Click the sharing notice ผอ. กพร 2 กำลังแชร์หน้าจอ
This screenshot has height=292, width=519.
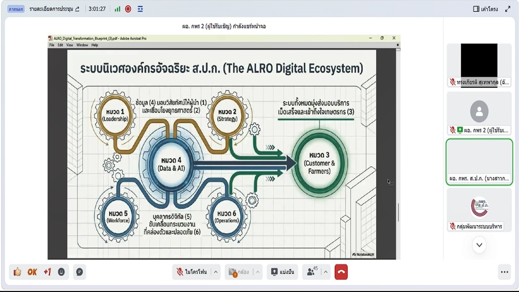[224, 26]
